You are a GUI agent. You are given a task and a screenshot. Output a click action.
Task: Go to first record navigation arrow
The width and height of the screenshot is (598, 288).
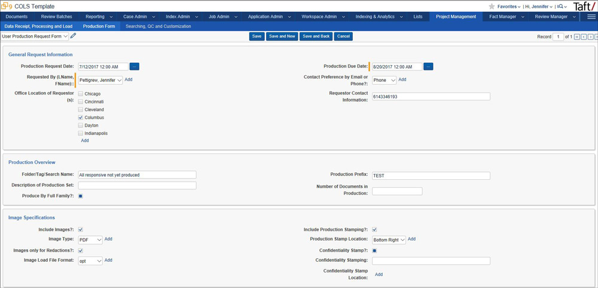577,37
